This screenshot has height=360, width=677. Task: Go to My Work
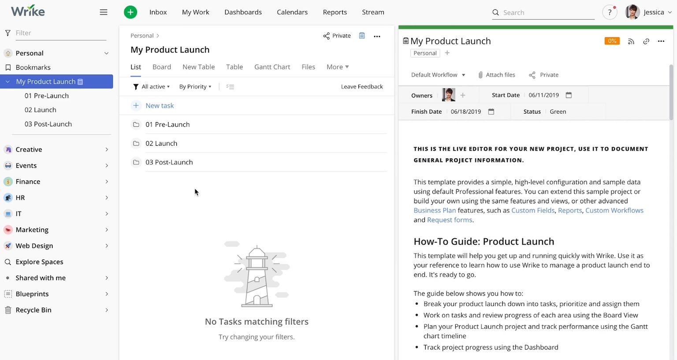click(196, 12)
